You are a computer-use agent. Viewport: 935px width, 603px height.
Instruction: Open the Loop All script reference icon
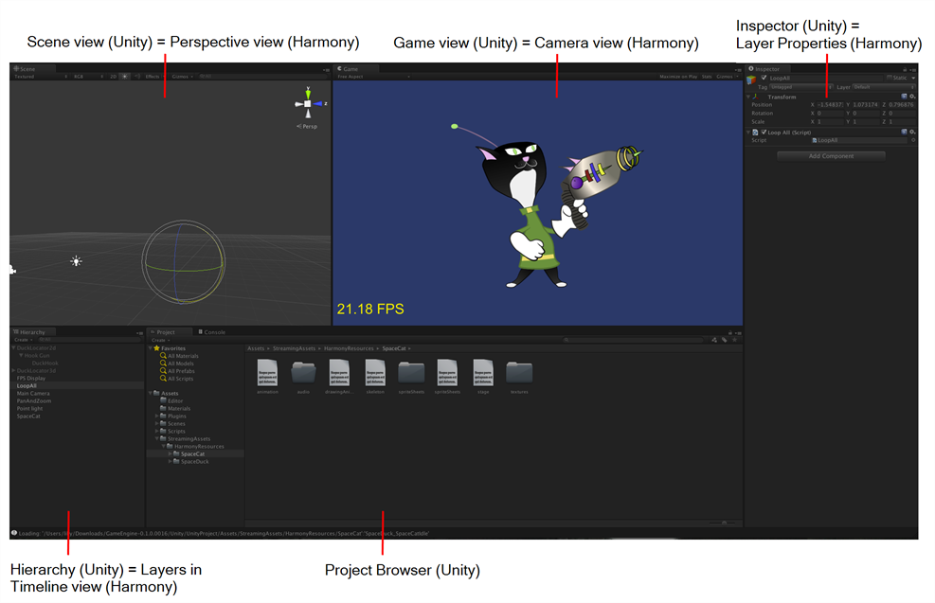913,140
